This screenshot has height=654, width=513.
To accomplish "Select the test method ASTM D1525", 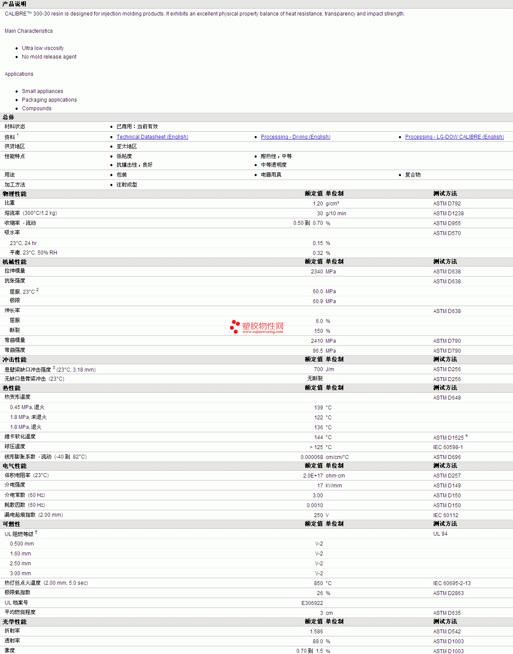I will point(448,438).
